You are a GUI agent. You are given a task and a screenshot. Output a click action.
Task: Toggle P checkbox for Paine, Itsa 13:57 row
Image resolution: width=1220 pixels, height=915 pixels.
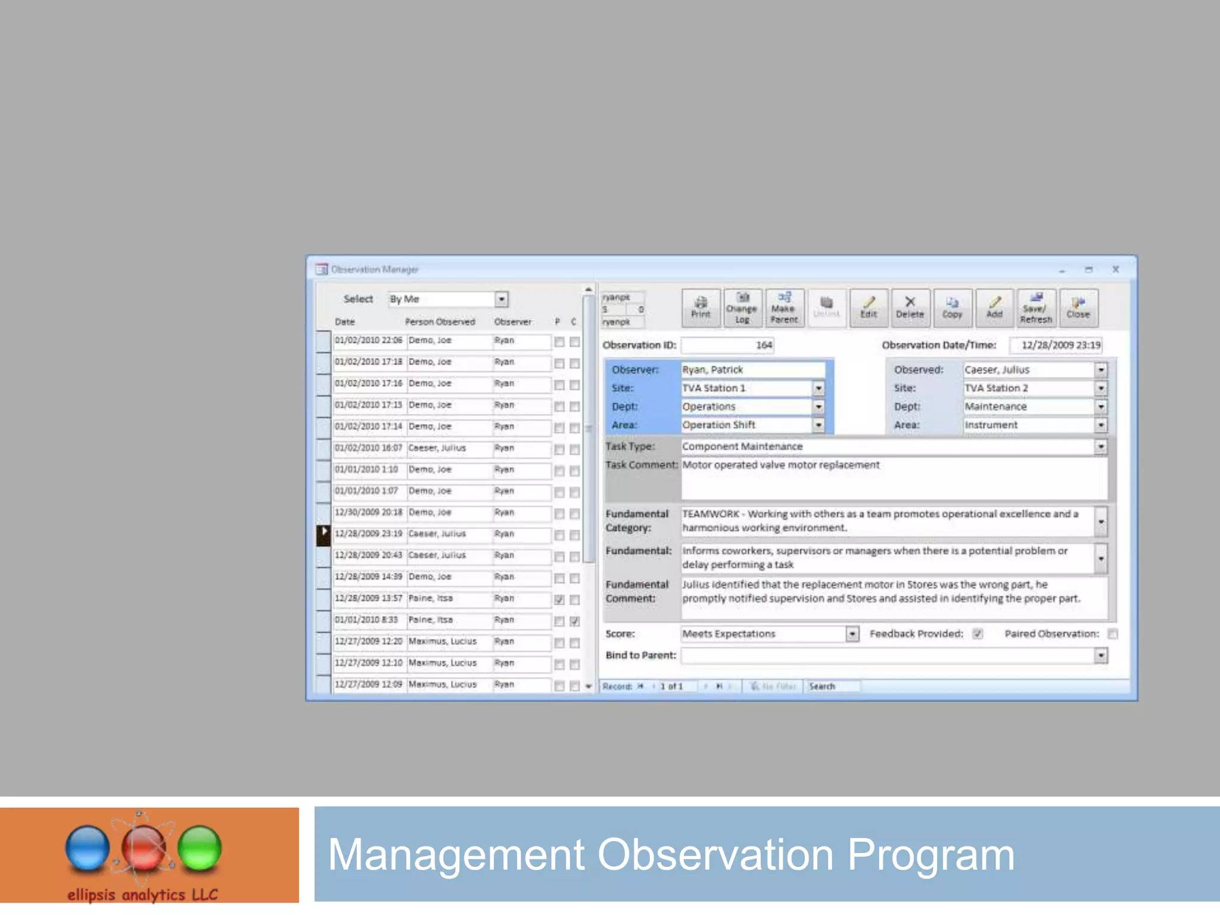pyautogui.click(x=559, y=600)
